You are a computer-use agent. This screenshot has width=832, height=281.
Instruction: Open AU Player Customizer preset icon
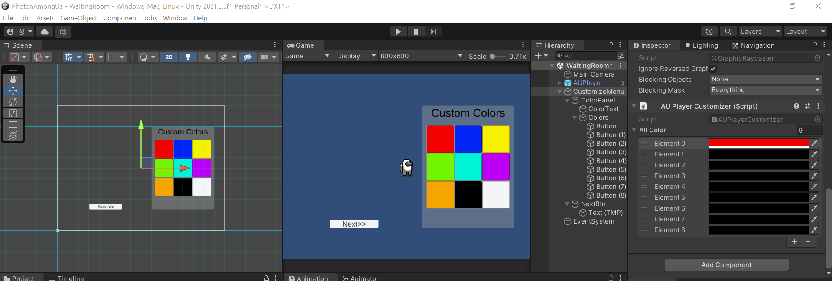[807, 106]
